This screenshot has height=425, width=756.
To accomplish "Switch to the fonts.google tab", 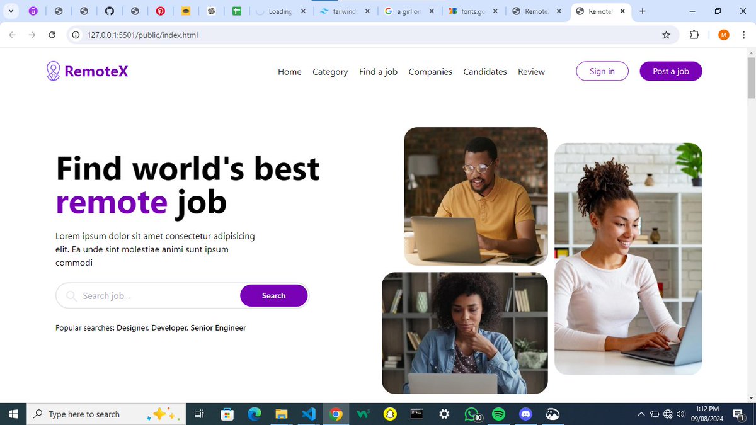I will pos(474,11).
